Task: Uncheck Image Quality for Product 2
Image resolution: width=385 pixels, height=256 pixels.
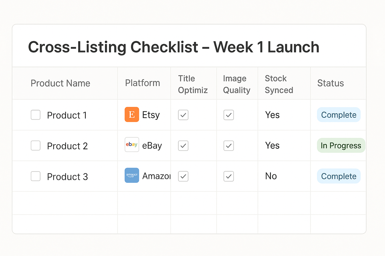Action: [x=228, y=145]
